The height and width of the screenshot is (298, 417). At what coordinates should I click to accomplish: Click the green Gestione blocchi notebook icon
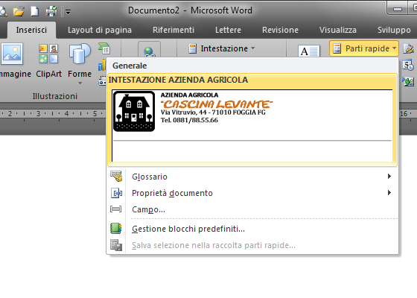[x=116, y=229]
